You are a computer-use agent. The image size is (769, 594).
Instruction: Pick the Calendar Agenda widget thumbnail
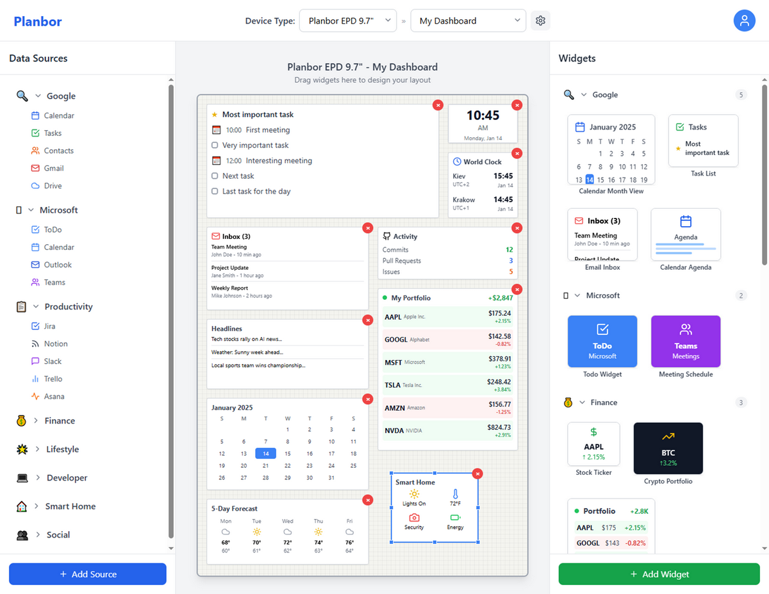686,235
